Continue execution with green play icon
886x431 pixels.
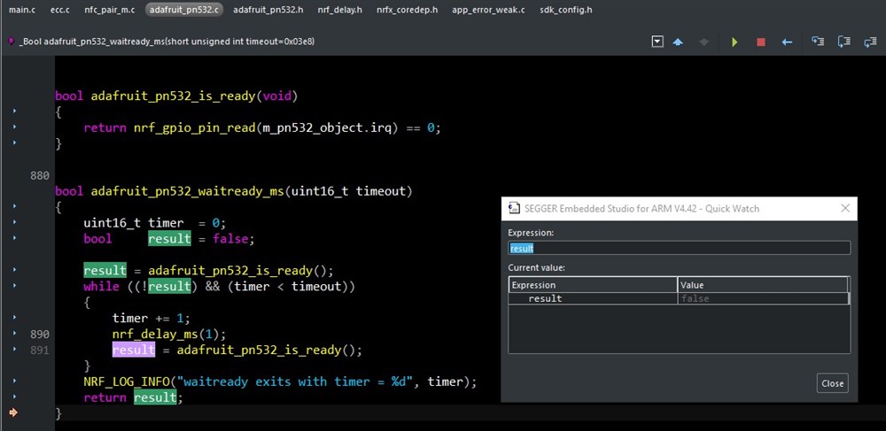(x=734, y=42)
